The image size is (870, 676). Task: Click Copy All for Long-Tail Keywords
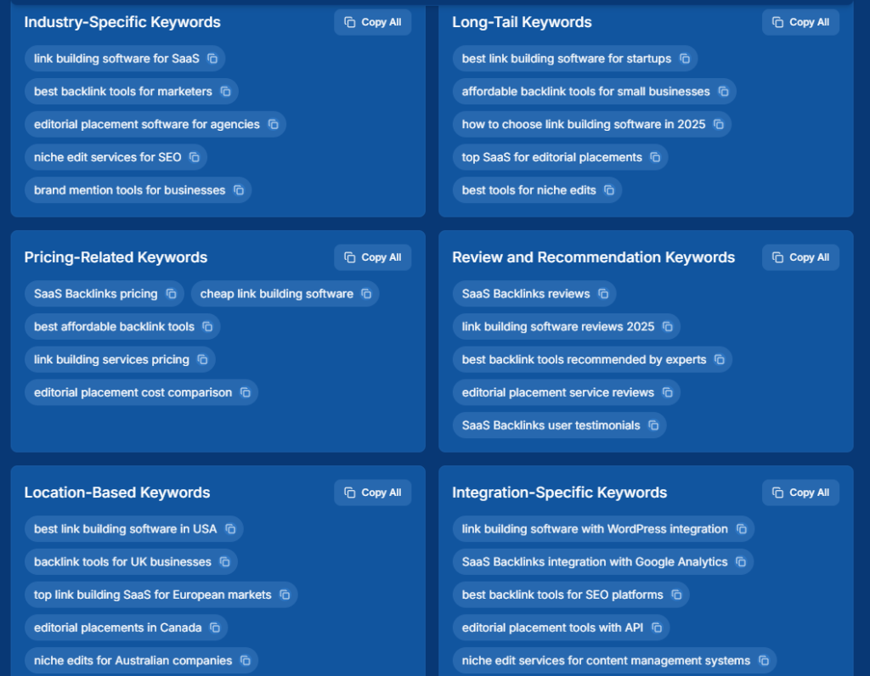[x=799, y=22]
